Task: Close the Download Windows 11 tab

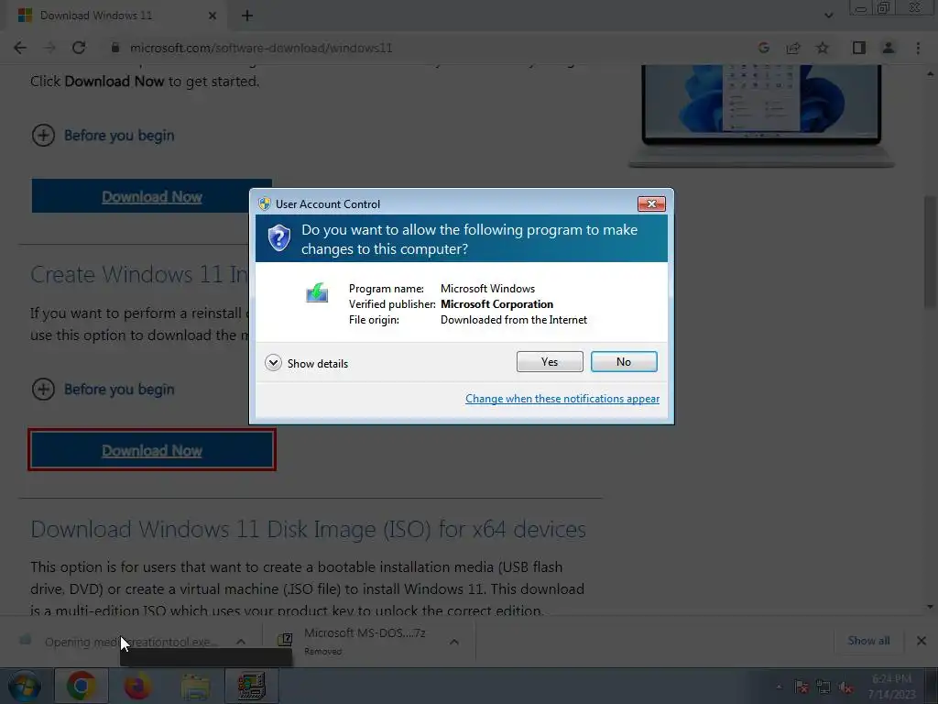Action: [212, 16]
